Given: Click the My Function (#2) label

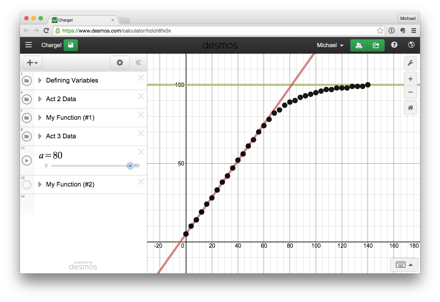Looking at the screenshot, I should [x=70, y=184].
